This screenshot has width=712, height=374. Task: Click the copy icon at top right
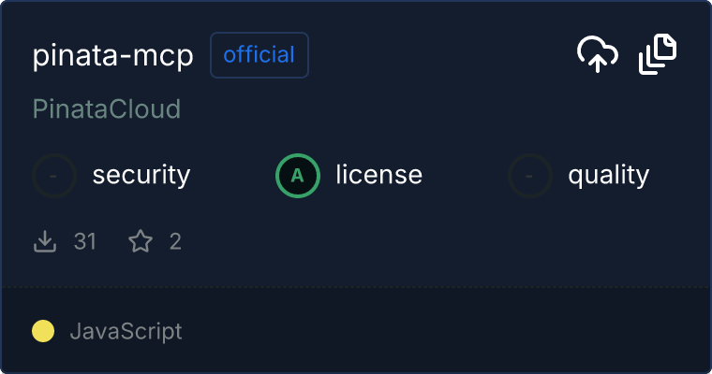tap(658, 54)
